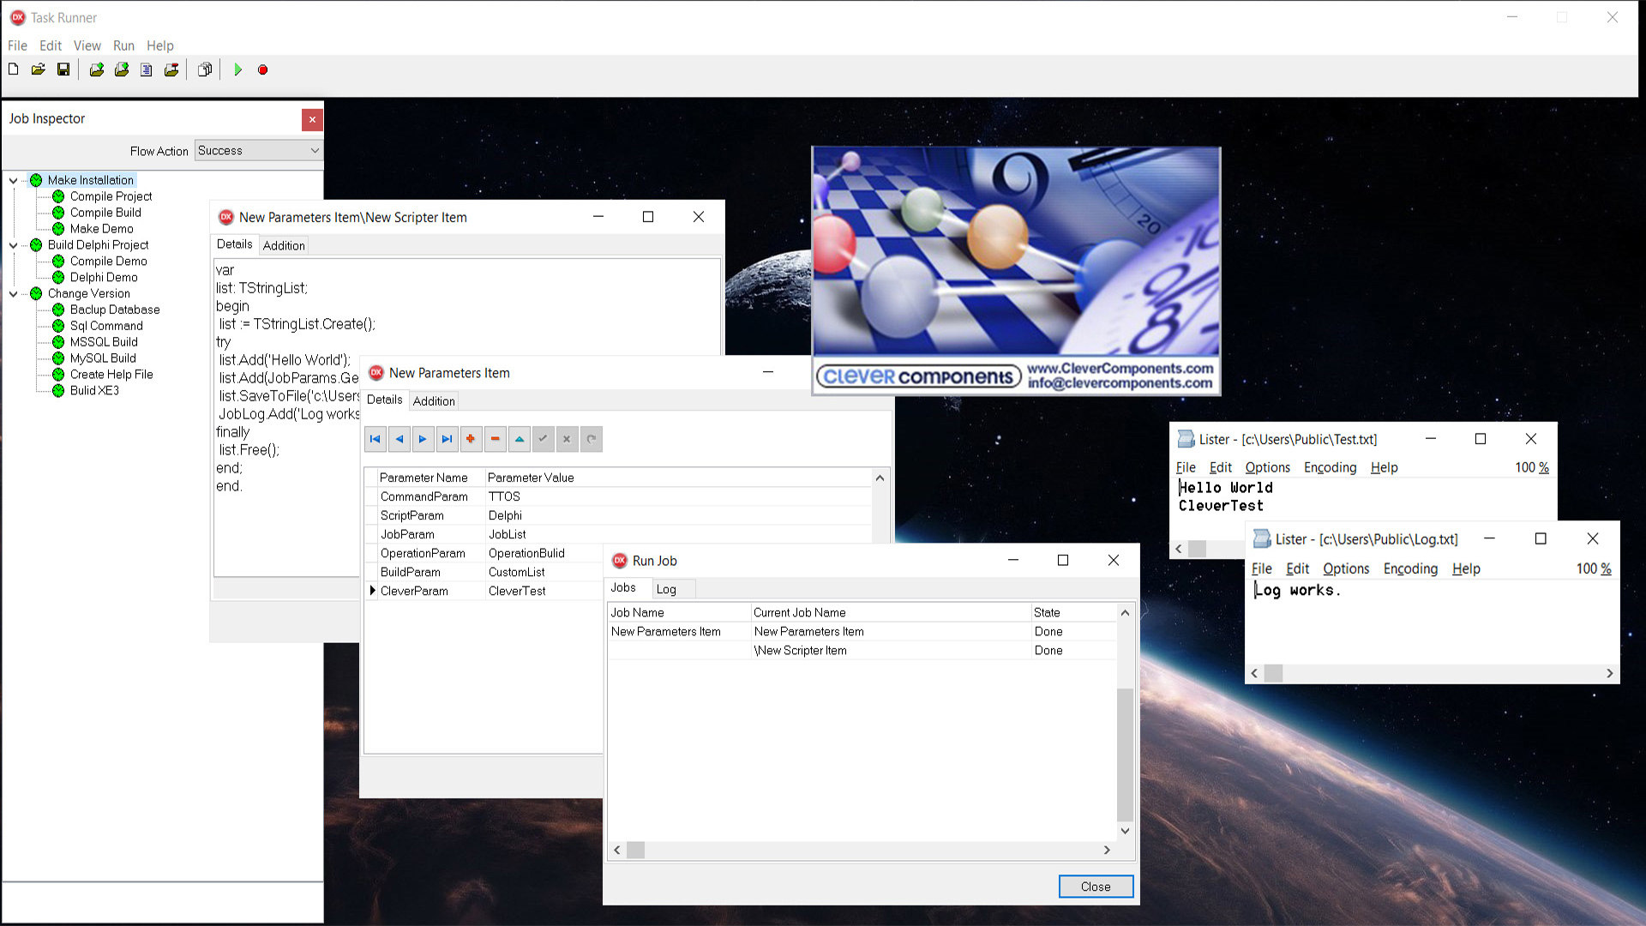
Task: Open the Run menu
Action: tap(123, 45)
